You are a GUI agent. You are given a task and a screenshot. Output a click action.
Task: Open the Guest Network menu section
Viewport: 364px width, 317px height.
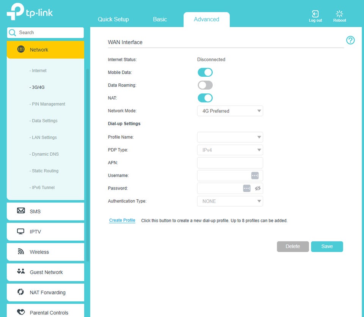45,272
